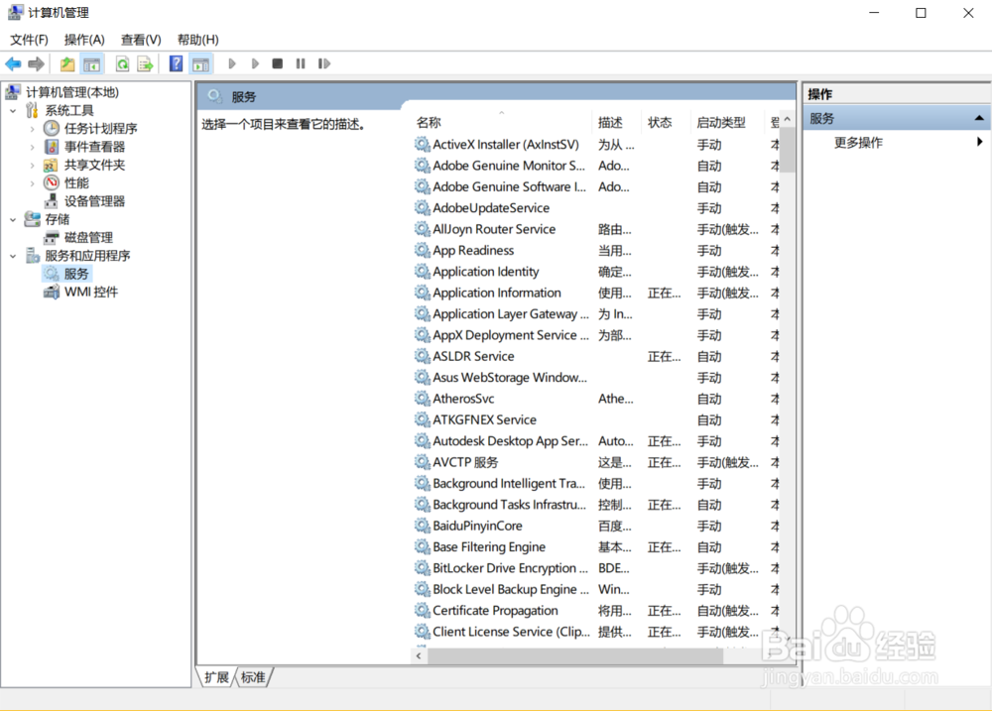This screenshot has width=992, height=711.
Task: Stop the service using the stop icon
Action: point(279,62)
